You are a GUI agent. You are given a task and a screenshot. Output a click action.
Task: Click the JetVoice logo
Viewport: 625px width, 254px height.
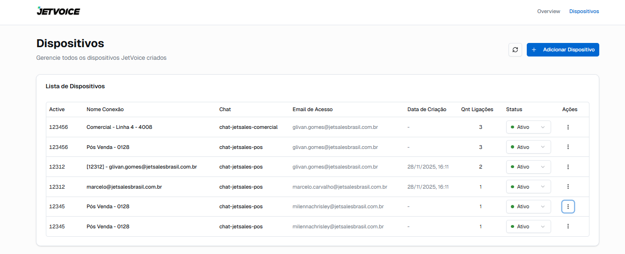tap(58, 11)
